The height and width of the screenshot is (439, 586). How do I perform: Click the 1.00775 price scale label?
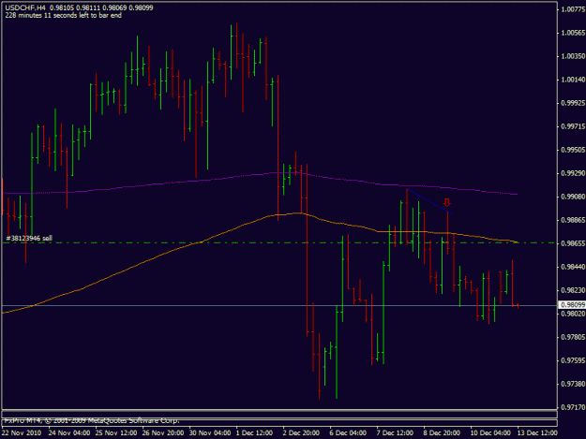[x=573, y=9]
